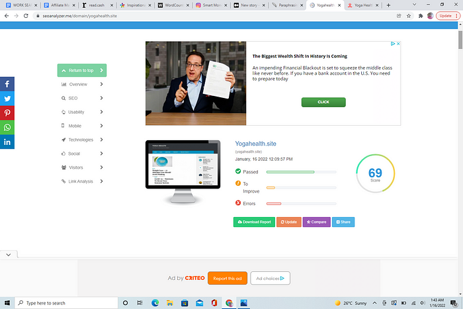The width and height of the screenshot is (463, 309).
Task: Switch to Yoga Health browser tab
Action: pyautogui.click(x=363, y=5)
